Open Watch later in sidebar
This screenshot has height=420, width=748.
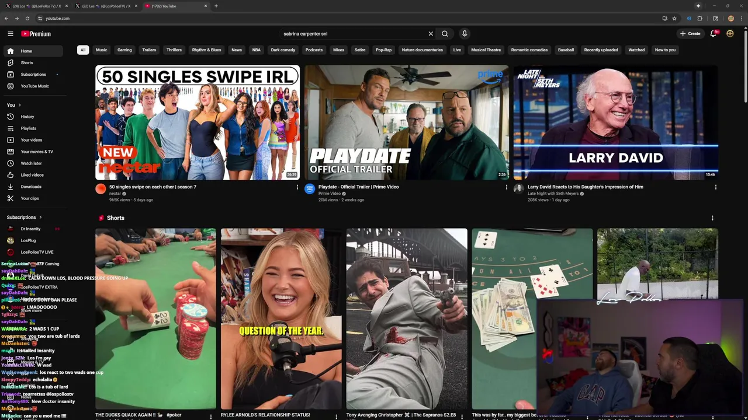click(33, 163)
